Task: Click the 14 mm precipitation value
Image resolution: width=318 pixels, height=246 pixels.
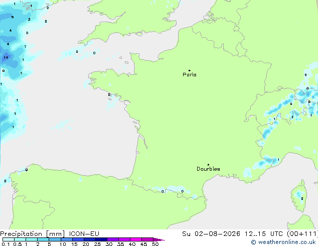Action: coord(6,57)
